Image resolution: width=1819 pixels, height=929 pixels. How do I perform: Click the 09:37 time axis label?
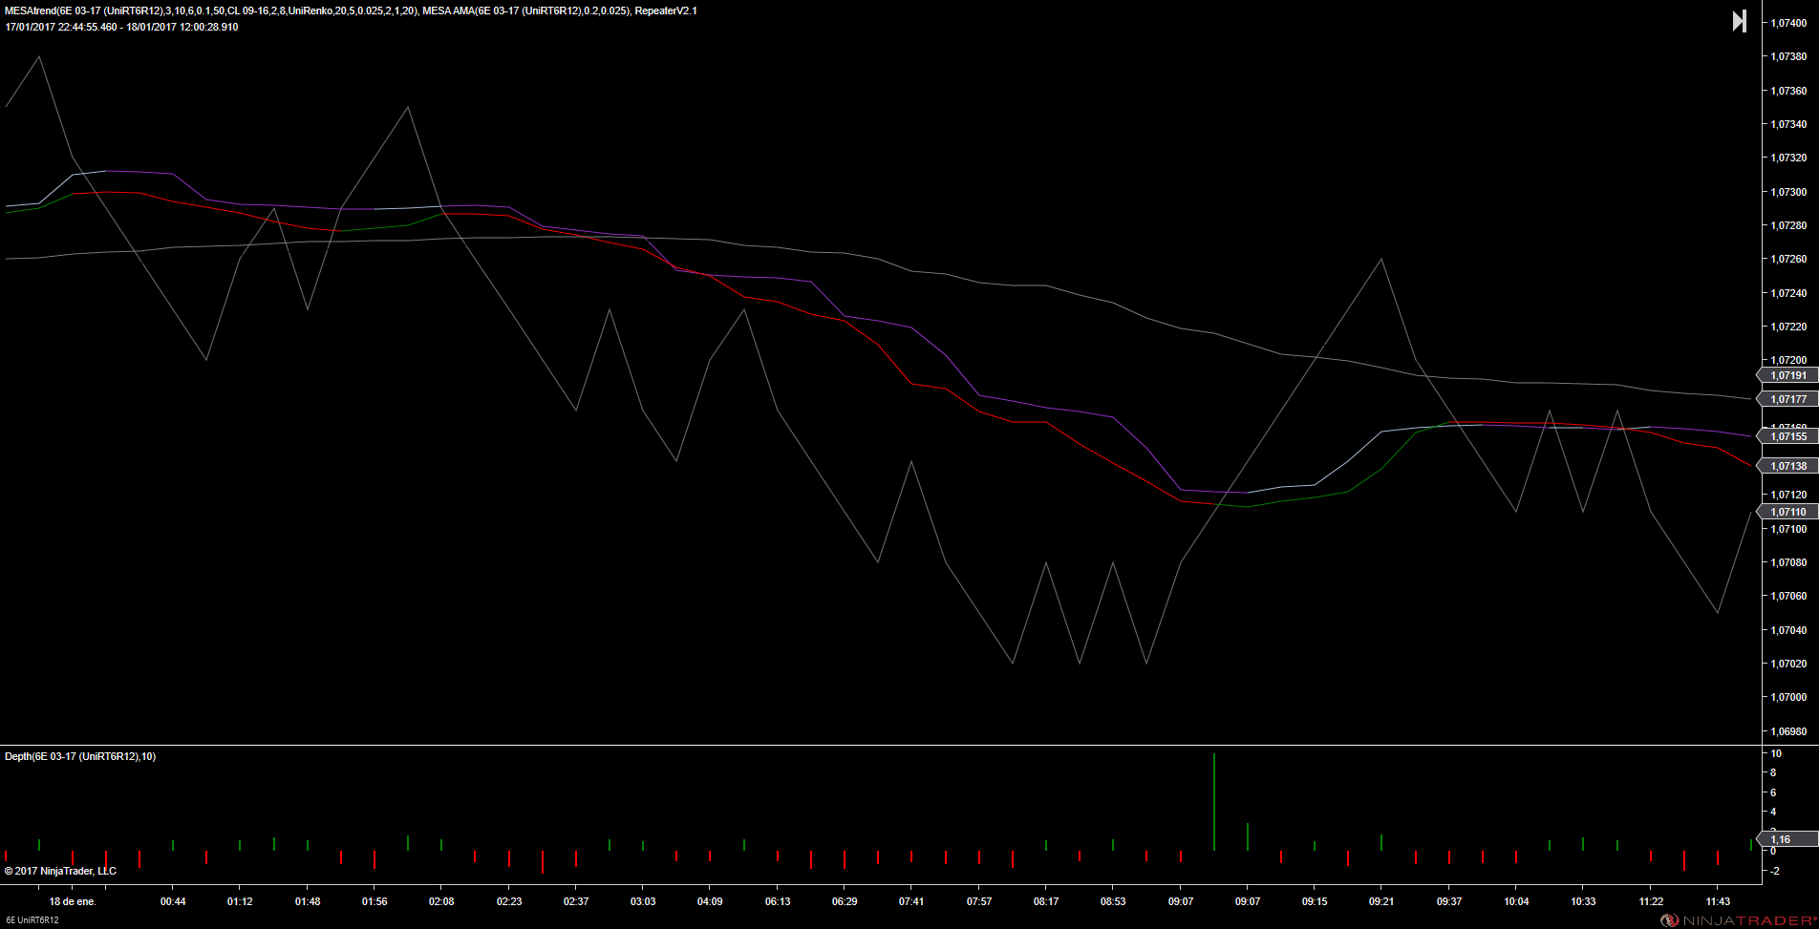click(1449, 901)
